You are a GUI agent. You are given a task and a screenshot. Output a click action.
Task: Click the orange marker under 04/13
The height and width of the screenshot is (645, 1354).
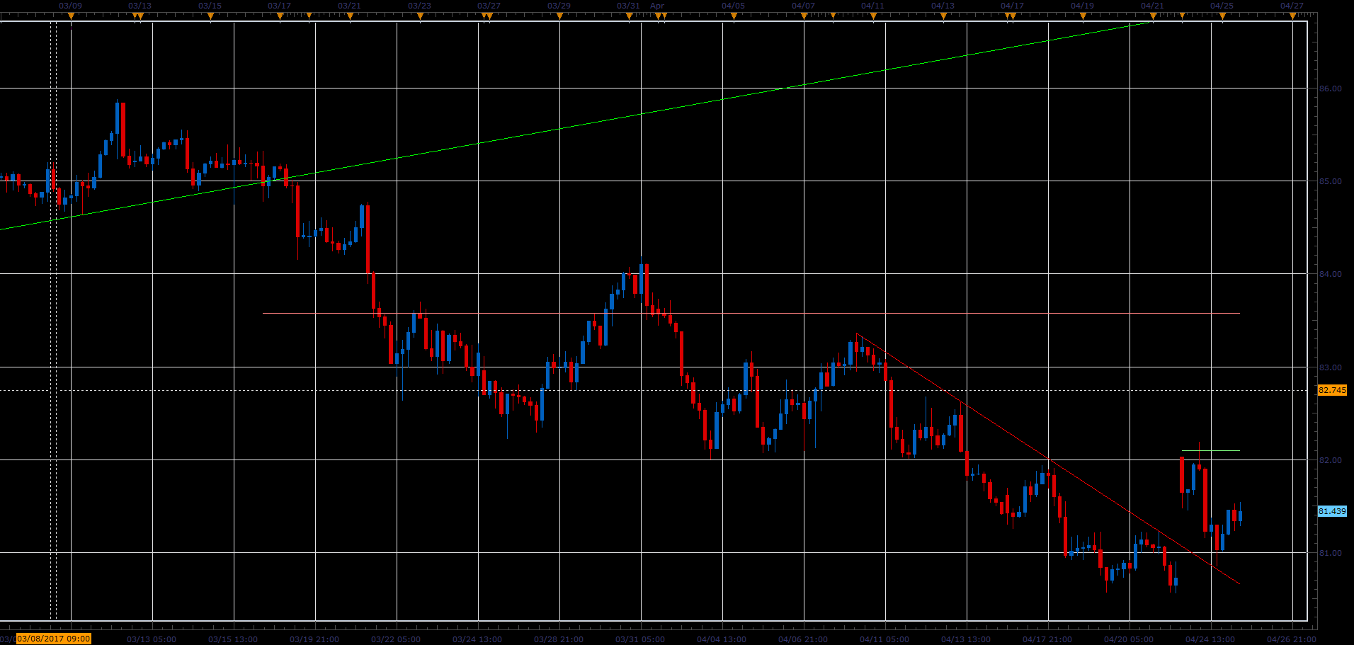(943, 16)
